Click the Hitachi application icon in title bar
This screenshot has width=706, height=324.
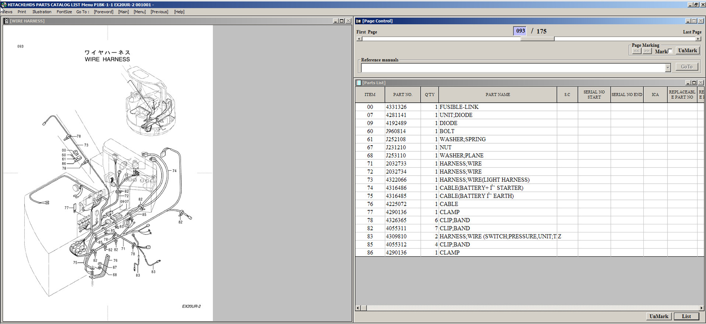4,5
